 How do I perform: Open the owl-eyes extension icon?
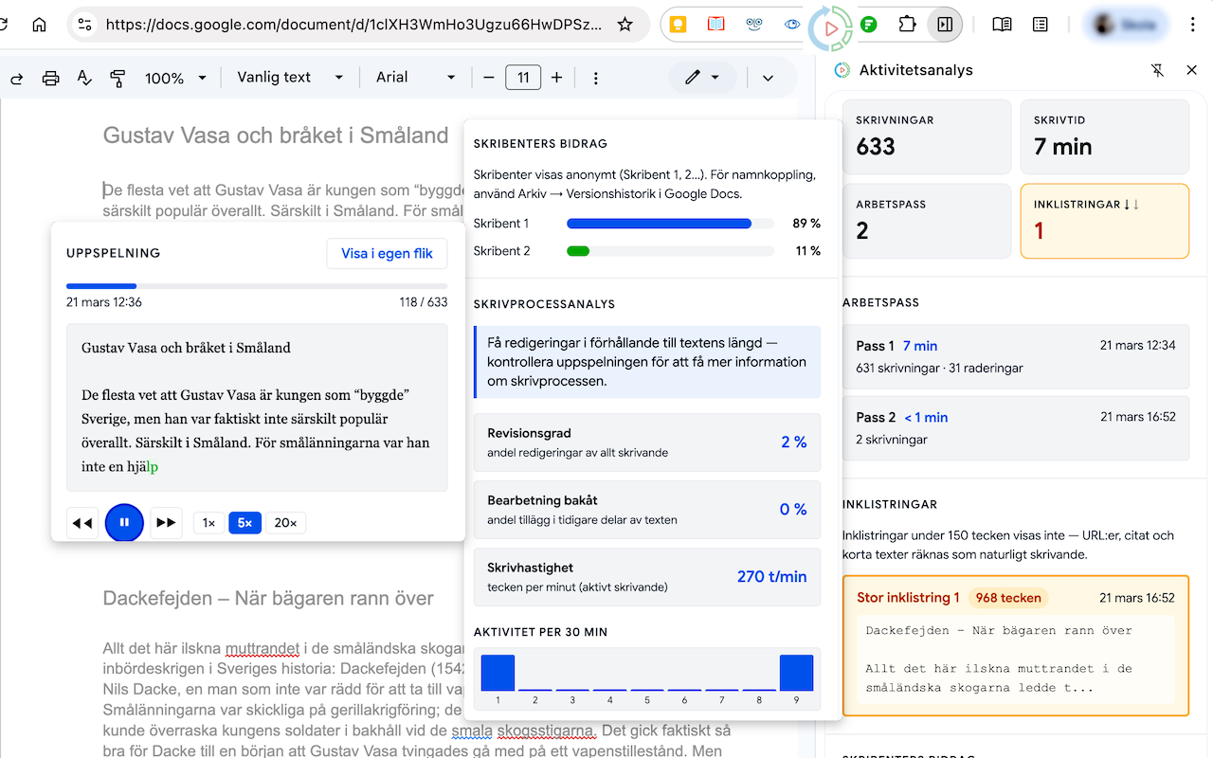754,26
